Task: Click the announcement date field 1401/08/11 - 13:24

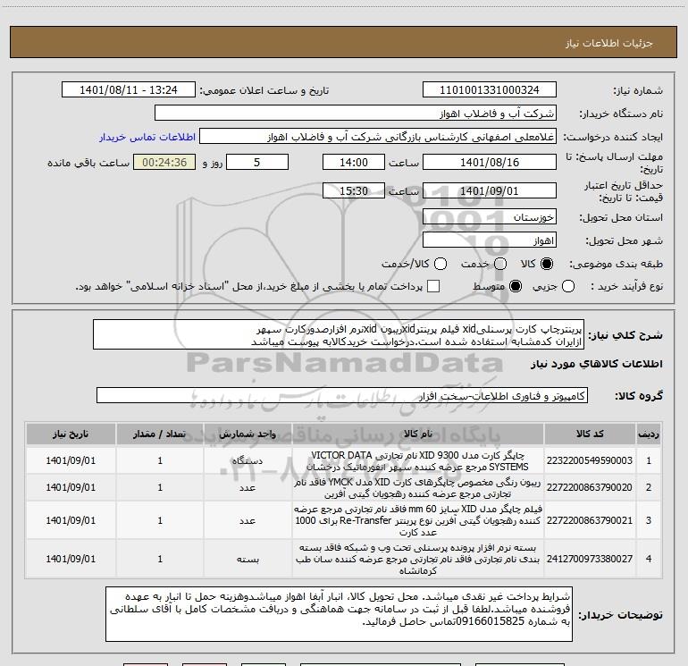Action: pos(129,90)
